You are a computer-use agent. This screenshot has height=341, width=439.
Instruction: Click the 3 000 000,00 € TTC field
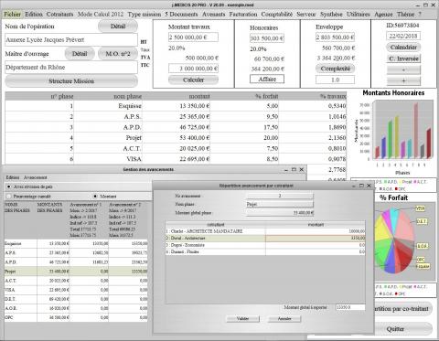[193, 69]
